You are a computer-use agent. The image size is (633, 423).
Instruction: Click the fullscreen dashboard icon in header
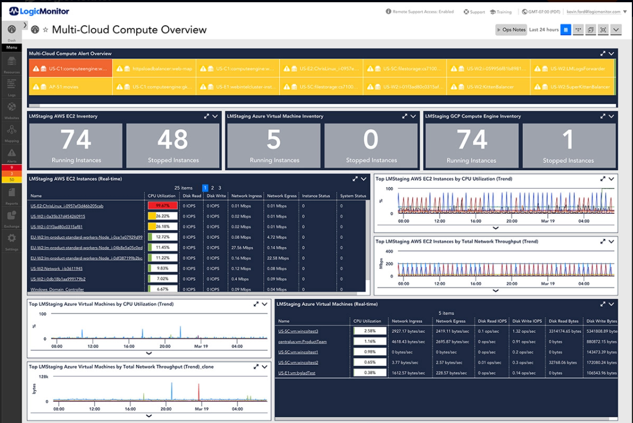[603, 30]
